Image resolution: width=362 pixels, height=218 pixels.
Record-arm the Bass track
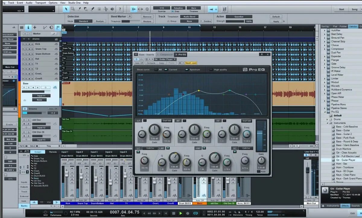[33, 88]
